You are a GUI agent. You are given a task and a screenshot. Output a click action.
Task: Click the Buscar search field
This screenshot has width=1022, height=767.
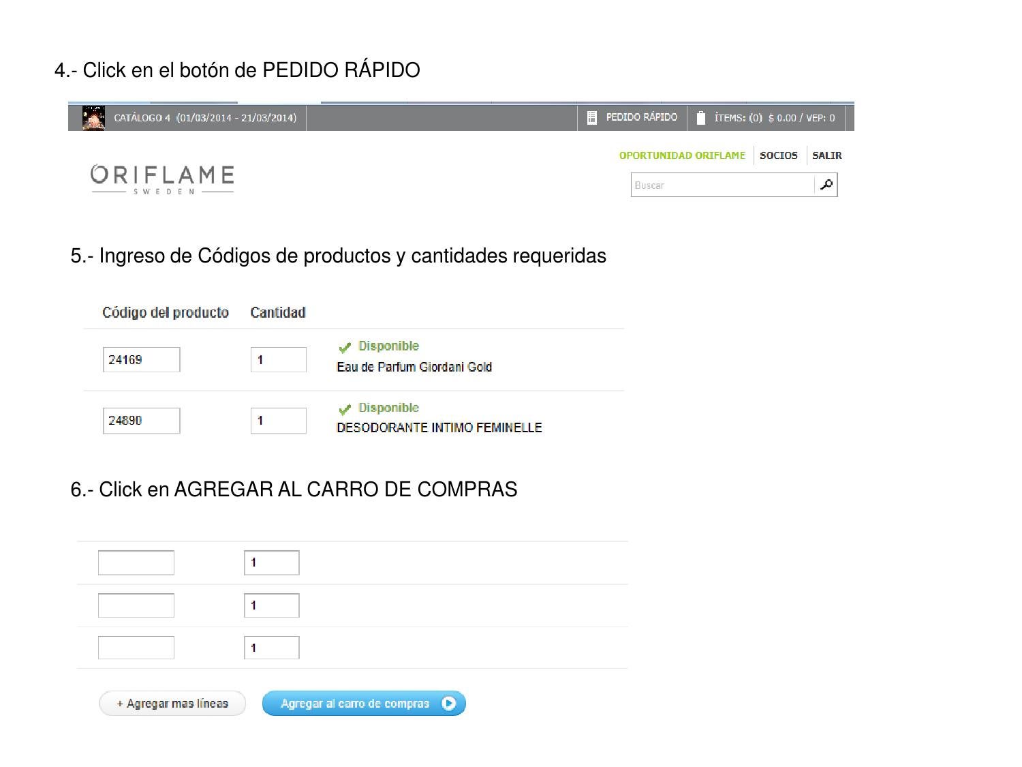(722, 185)
